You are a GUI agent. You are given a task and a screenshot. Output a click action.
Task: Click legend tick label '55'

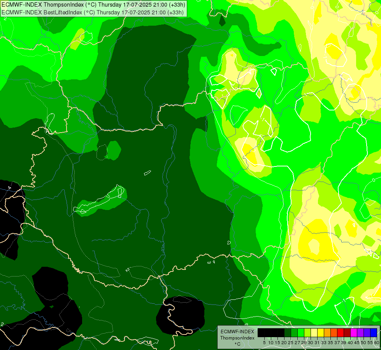click(x=370, y=343)
